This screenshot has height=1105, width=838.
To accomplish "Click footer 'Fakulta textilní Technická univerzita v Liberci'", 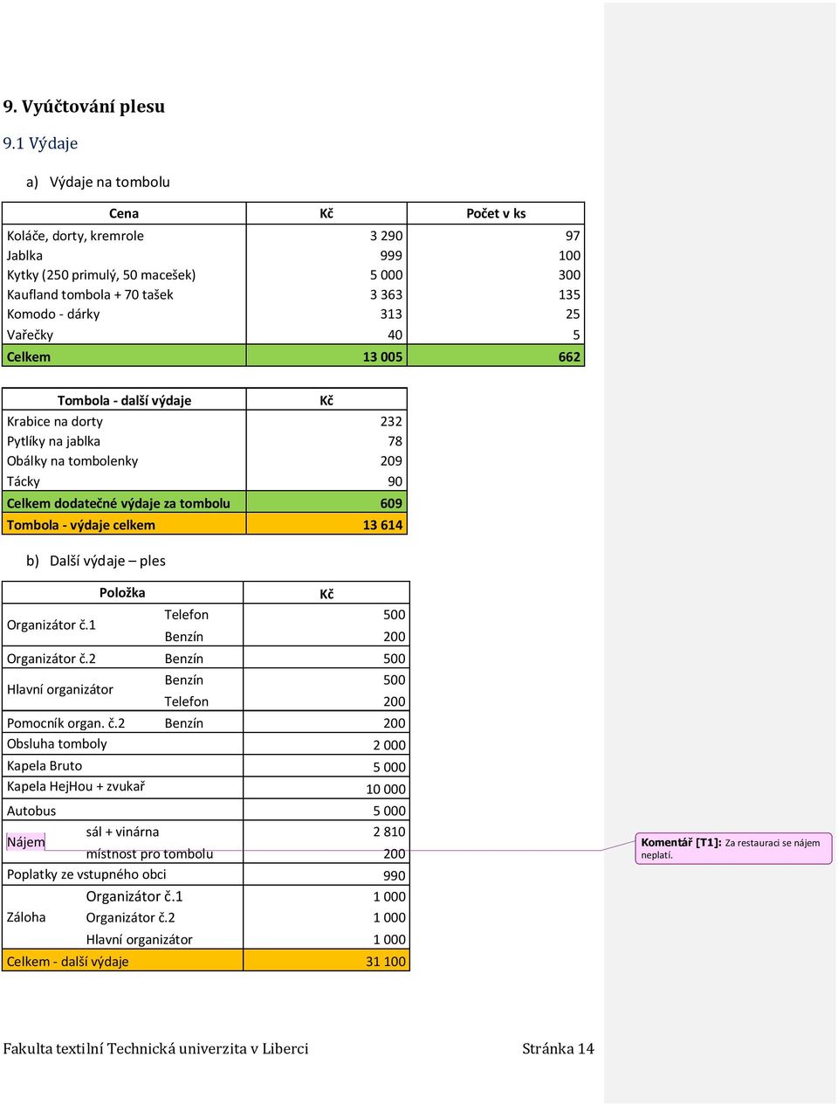I will click(155, 1049).
